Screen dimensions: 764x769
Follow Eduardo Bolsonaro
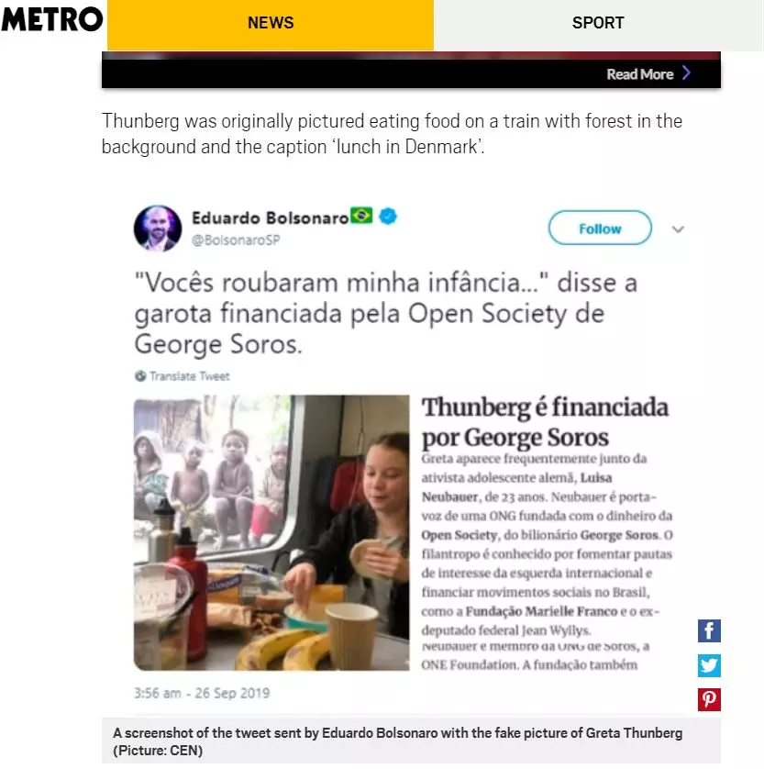tap(600, 228)
